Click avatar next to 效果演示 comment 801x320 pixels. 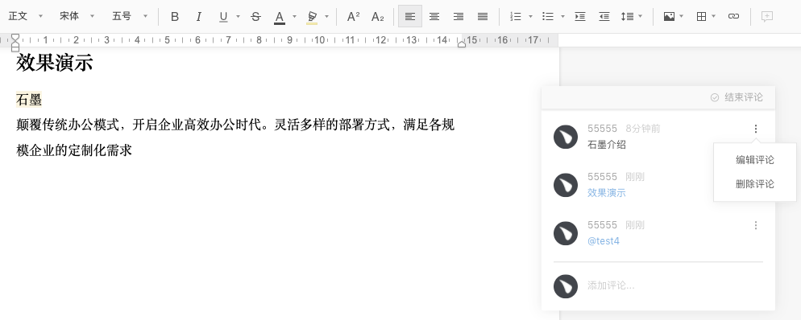(x=566, y=185)
